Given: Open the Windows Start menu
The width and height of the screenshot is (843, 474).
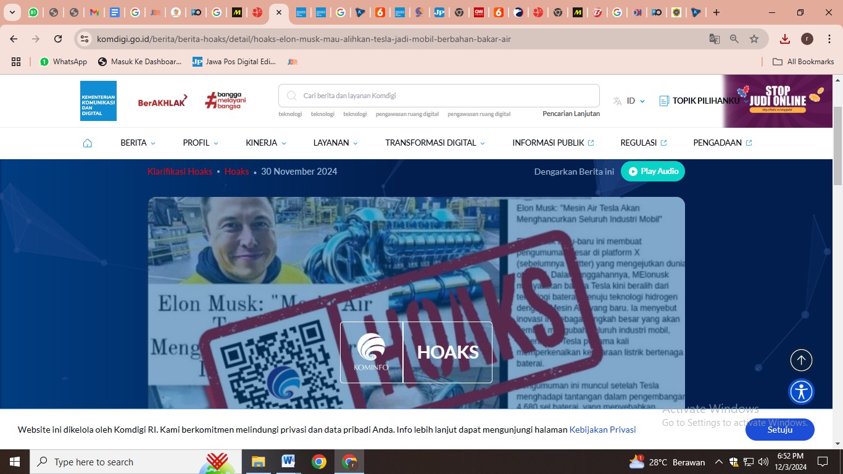Looking at the screenshot, I should pos(14,462).
